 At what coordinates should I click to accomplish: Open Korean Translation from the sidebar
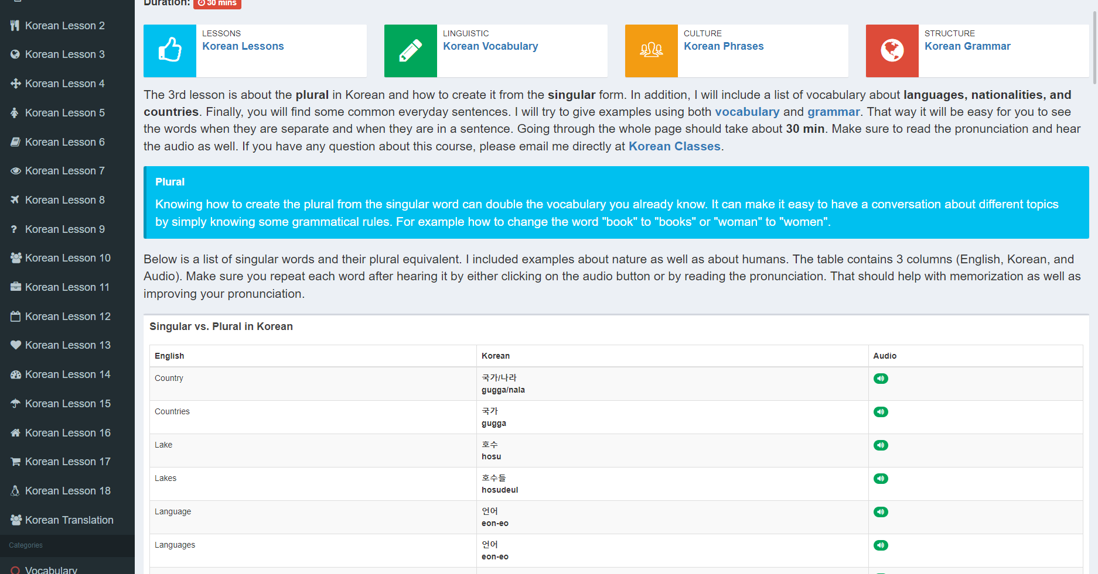pos(69,520)
